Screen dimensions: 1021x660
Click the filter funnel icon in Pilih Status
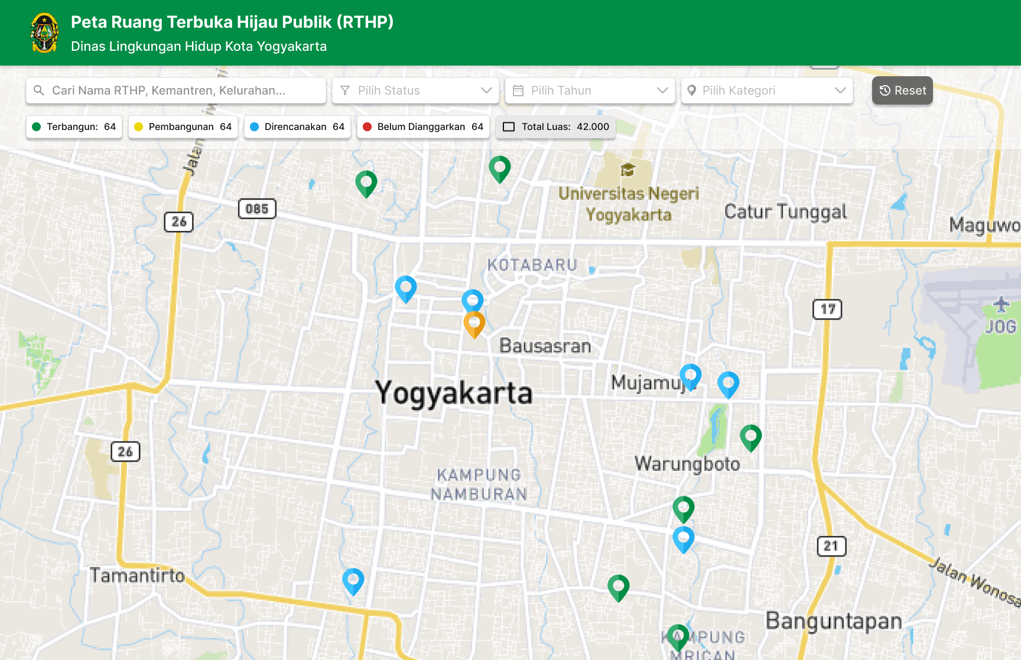point(345,90)
